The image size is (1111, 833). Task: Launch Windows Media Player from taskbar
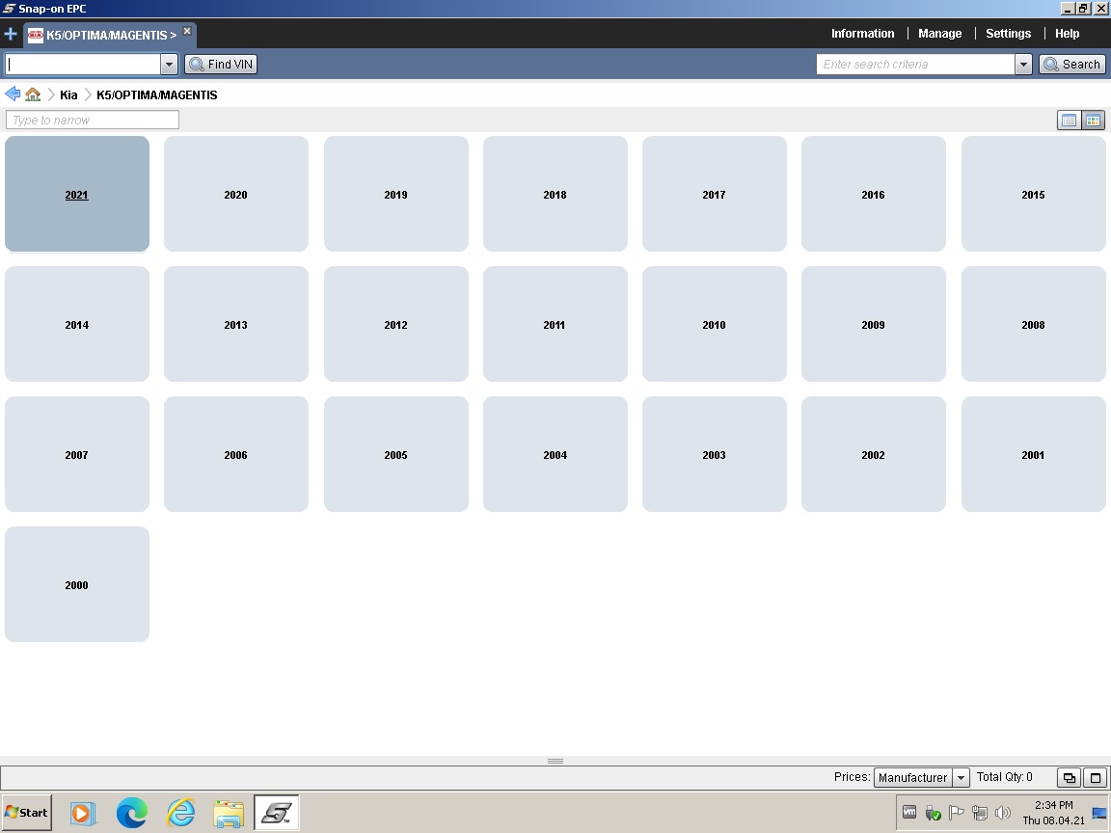[x=81, y=813]
